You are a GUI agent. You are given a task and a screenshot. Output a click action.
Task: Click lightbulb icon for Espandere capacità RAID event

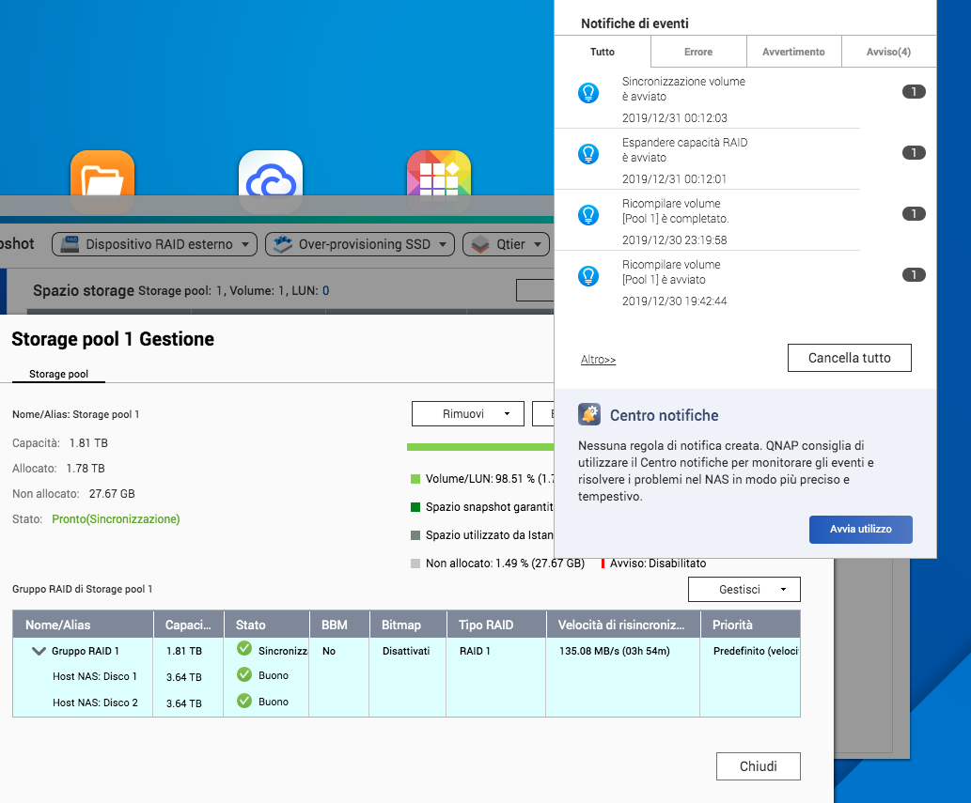click(588, 154)
